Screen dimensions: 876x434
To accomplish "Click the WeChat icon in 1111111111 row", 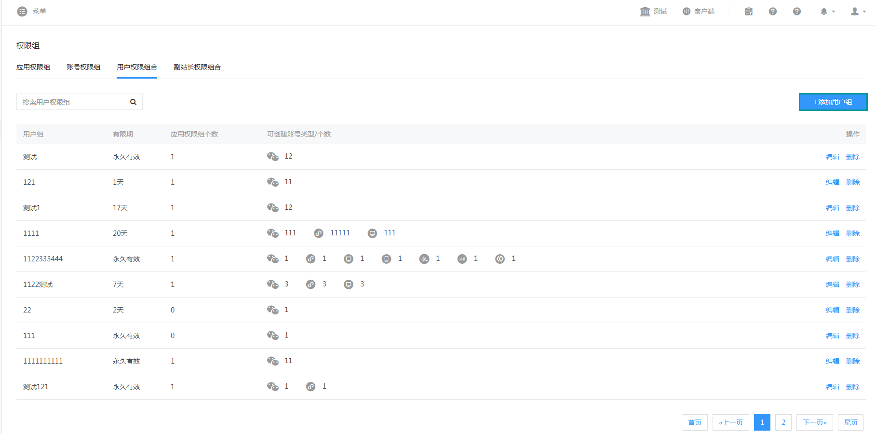I will coord(273,361).
